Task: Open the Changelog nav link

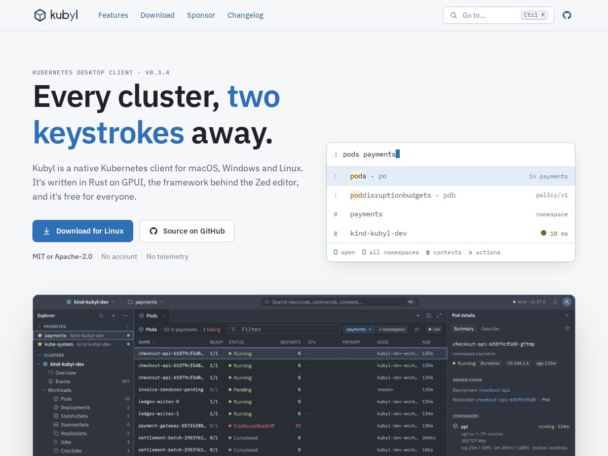Action: click(245, 15)
